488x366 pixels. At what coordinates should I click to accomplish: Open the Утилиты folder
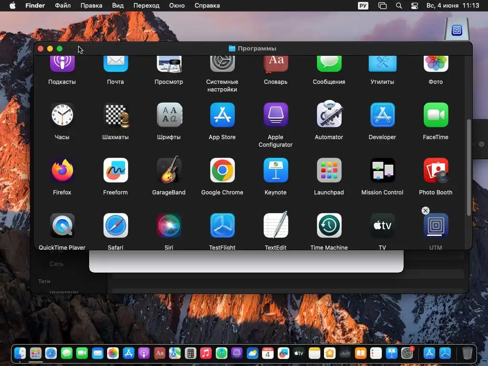click(383, 64)
